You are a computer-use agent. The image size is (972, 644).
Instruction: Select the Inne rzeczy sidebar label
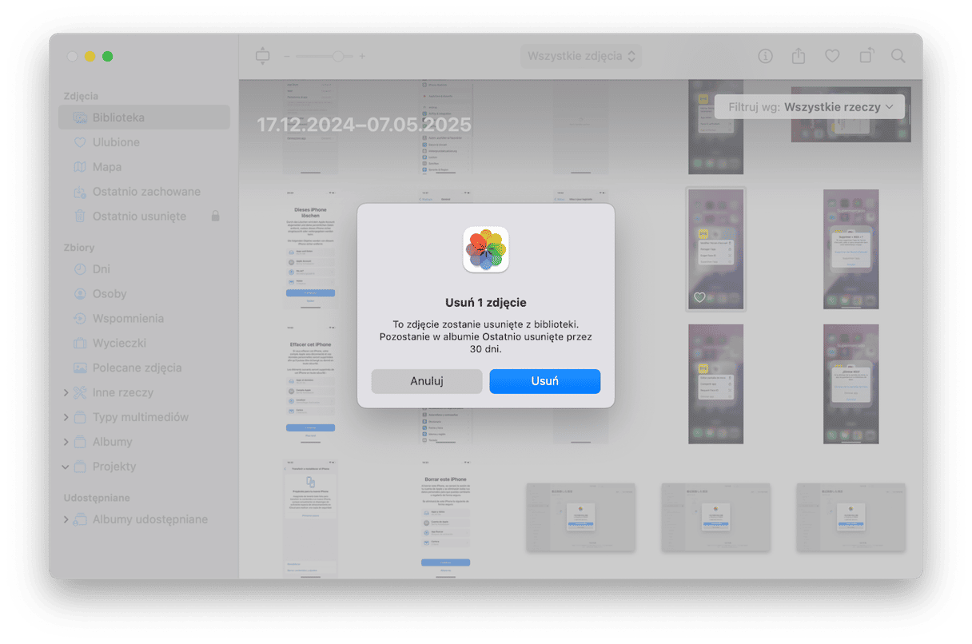123,392
